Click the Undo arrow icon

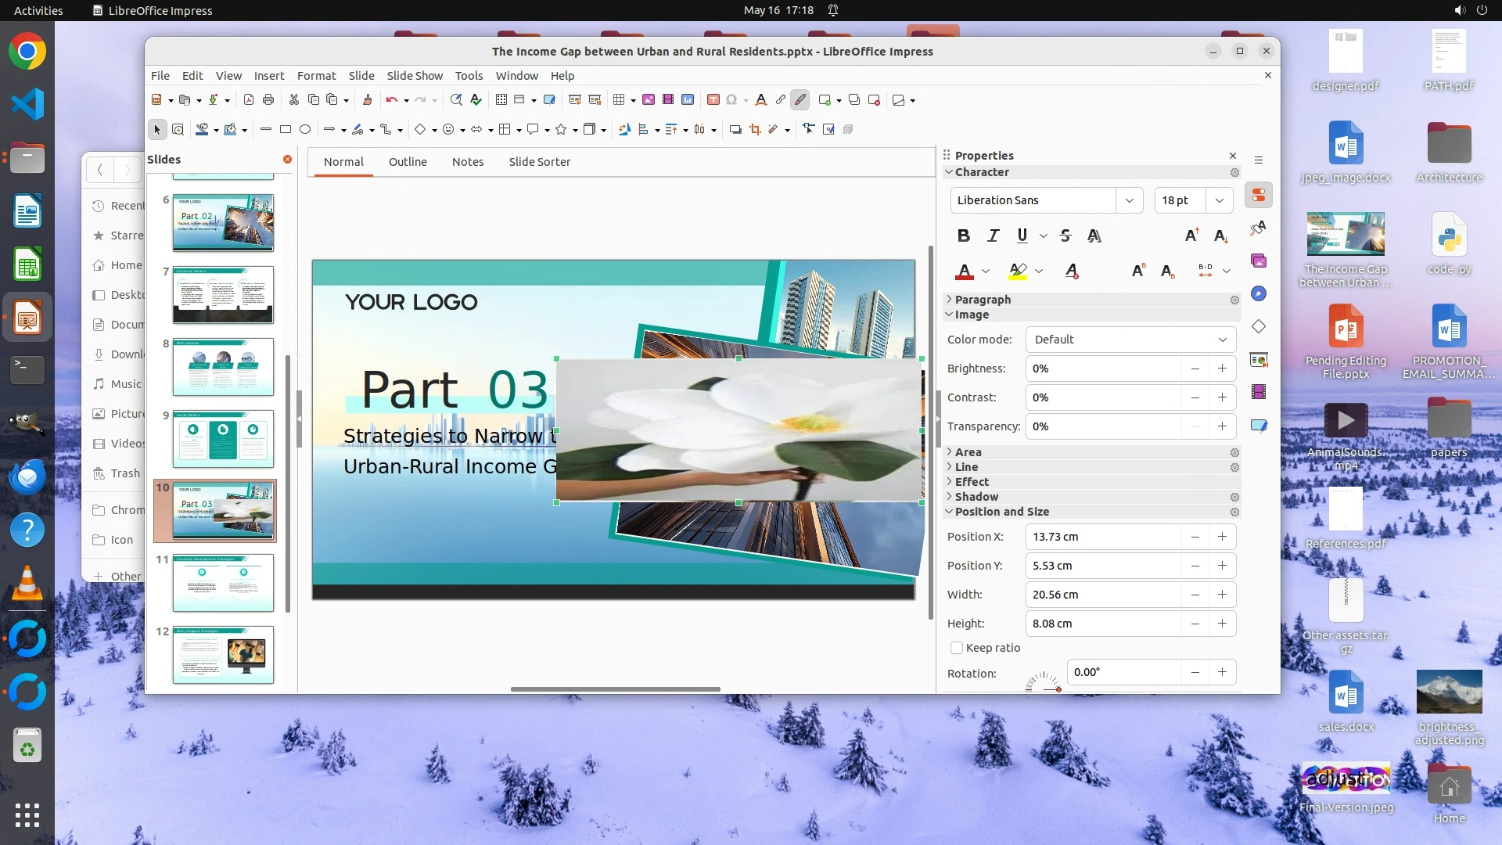(390, 99)
